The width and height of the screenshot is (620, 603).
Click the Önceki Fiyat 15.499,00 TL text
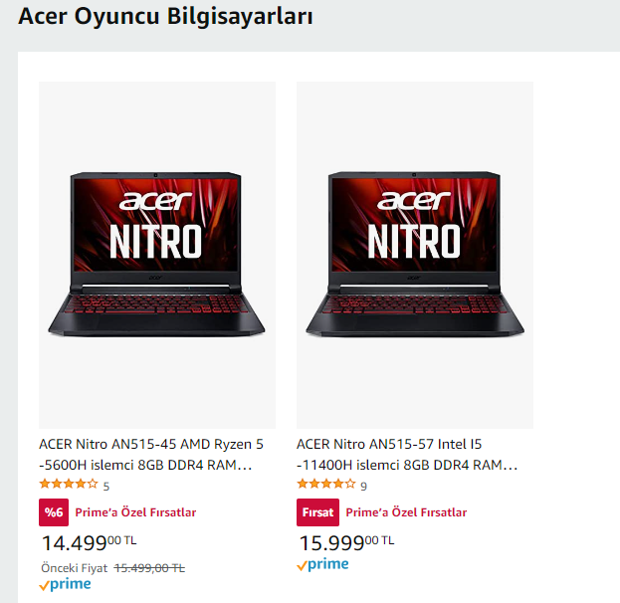(x=113, y=568)
